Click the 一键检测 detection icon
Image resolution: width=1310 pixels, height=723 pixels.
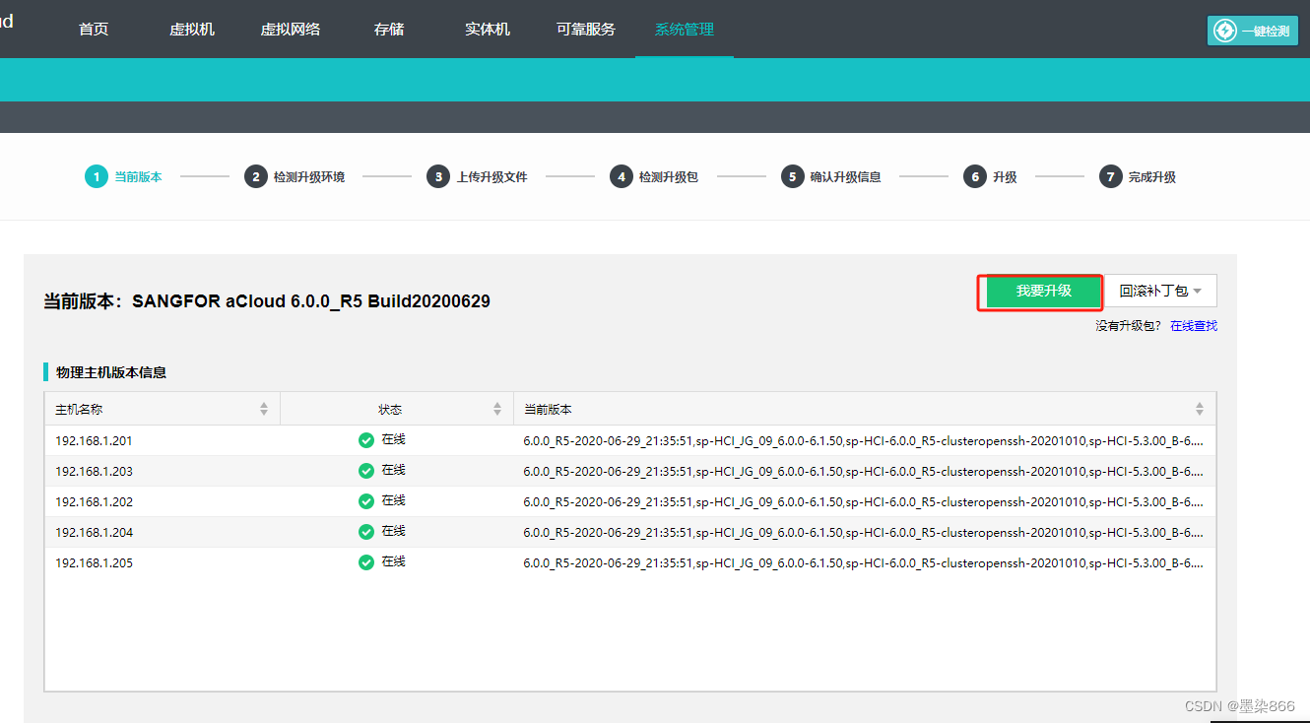[x=1224, y=31]
